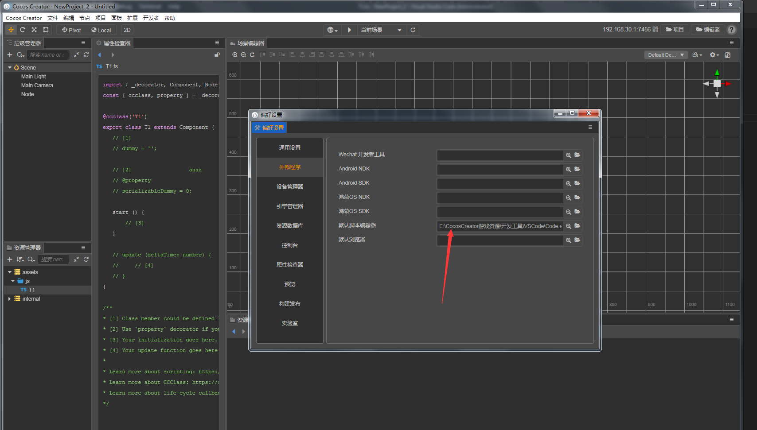Show the preview QR code

tap(655, 29)
